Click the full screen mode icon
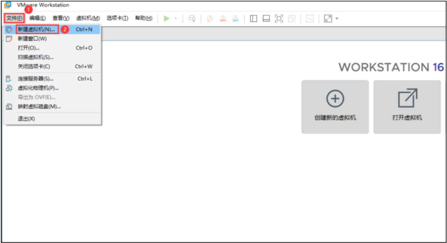447x243 pixels. click(x=279, y=18)
